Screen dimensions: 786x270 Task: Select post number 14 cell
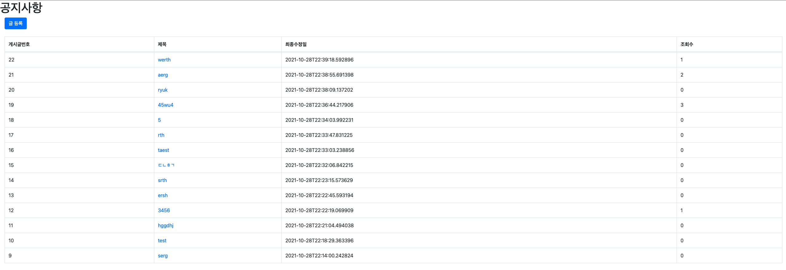pyautogui.click(x=79, y=180)
